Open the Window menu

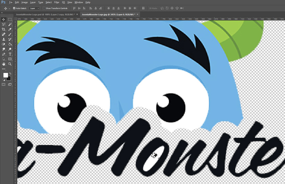(x=79, y=2)
